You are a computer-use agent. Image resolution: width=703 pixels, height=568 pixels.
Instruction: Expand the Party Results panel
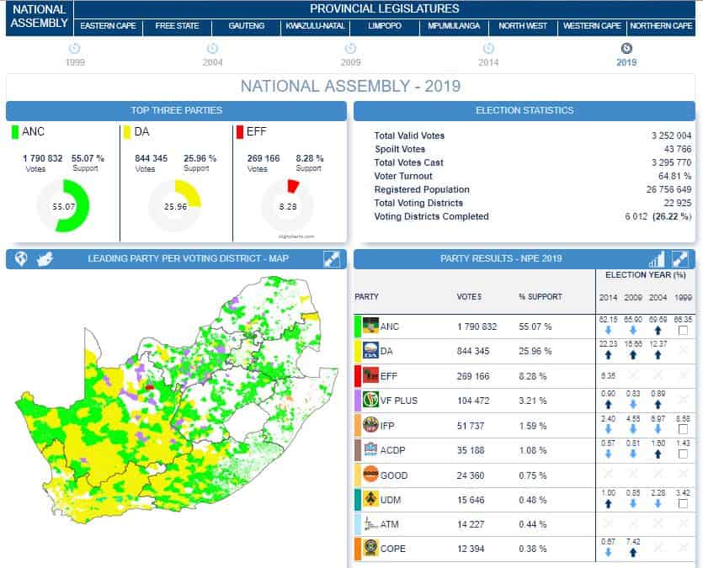pyautogui.click(x=680, y=259)
